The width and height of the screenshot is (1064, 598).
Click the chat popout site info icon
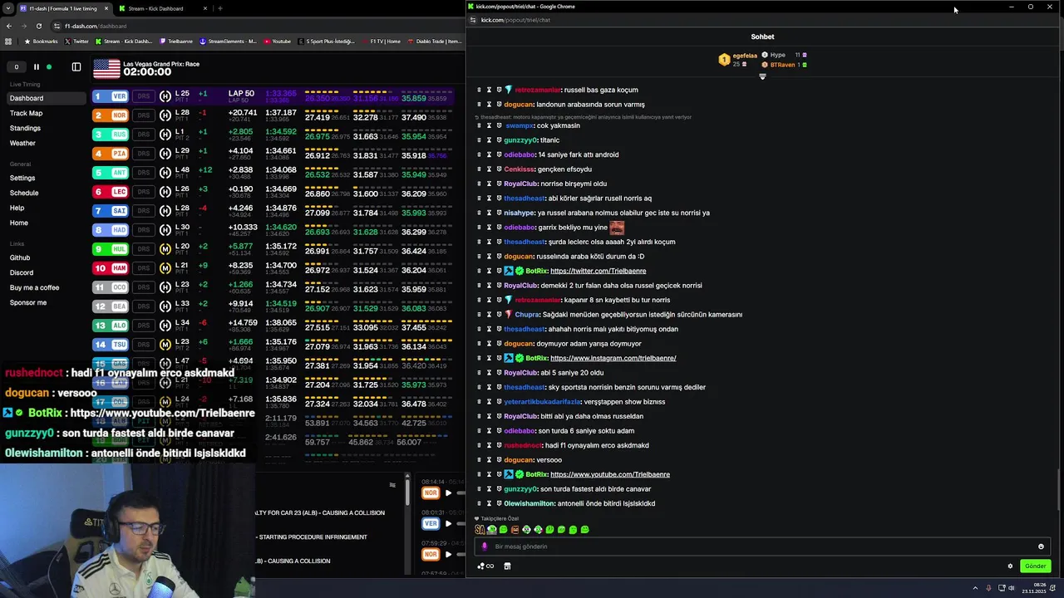(x=472, y=20)
